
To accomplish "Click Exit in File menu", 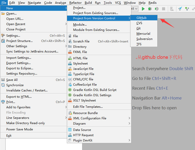I will point(34,136).
